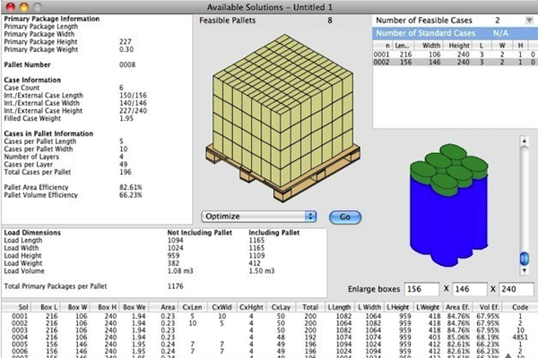Expand the Number of Feasible Cases triangle
The width and height of the screenshot is (538, 358).
coord(528,20)
